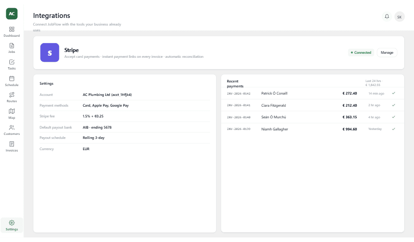
Task: Open the notifications bell
Action: (387, 17)
